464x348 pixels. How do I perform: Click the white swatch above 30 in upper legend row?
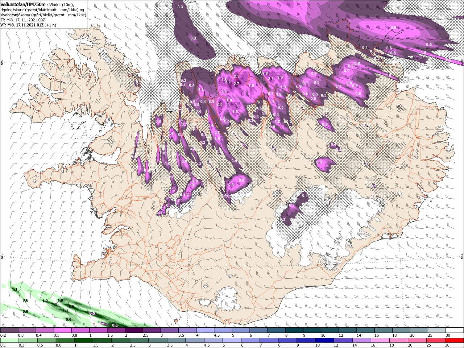(x=455, y=330)
